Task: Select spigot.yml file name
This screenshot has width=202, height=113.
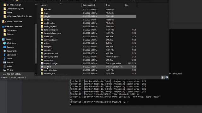Action: (48, 60)
